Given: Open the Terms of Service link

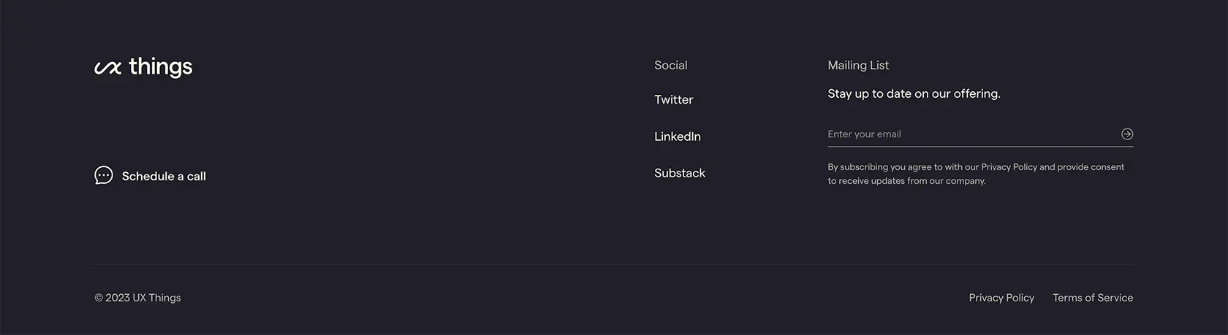Looking at the screenshot, I should pos(1093,298).
